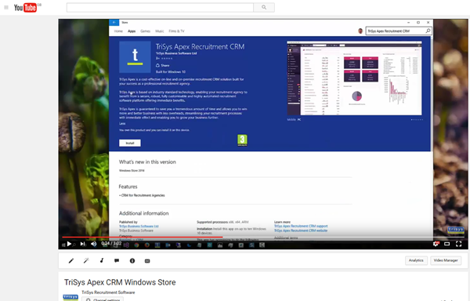This screenshot has height=301, width=470.
Task: Open the Analytics button
Action: (x=416, y=260)
